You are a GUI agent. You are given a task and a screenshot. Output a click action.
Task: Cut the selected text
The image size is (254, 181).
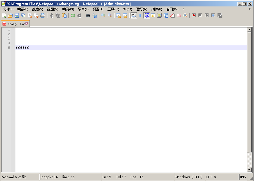tap(52, 15)
